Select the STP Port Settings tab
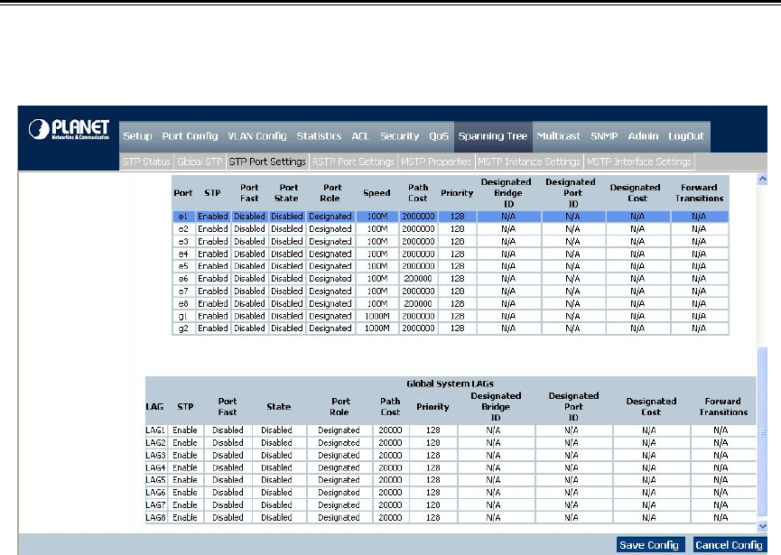The width and height of the screenshot is (781, 555). point(267,162)
